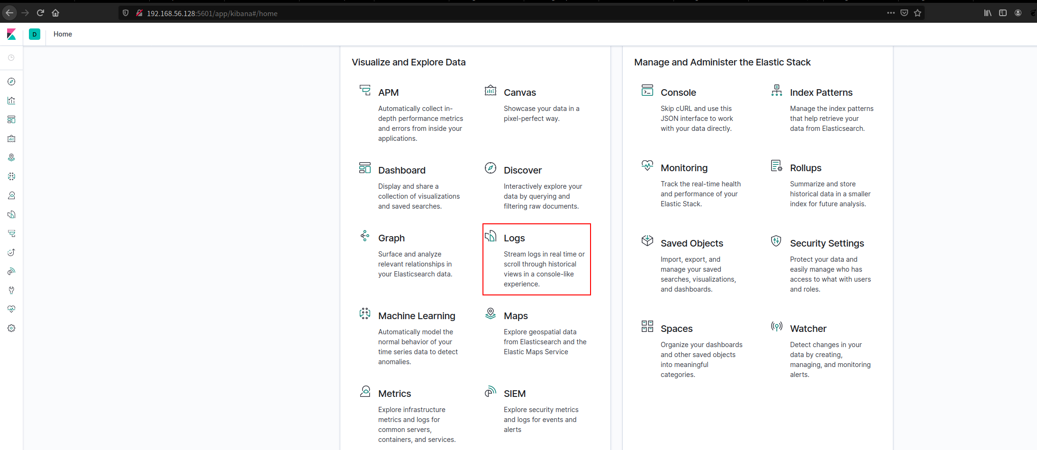Go to Index Patterns
The width and height of the screenshot is (1037, 450).
click(821, 92)
